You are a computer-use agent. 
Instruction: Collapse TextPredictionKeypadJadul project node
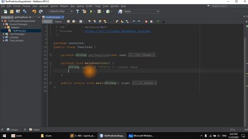click(x=2, y=21)
